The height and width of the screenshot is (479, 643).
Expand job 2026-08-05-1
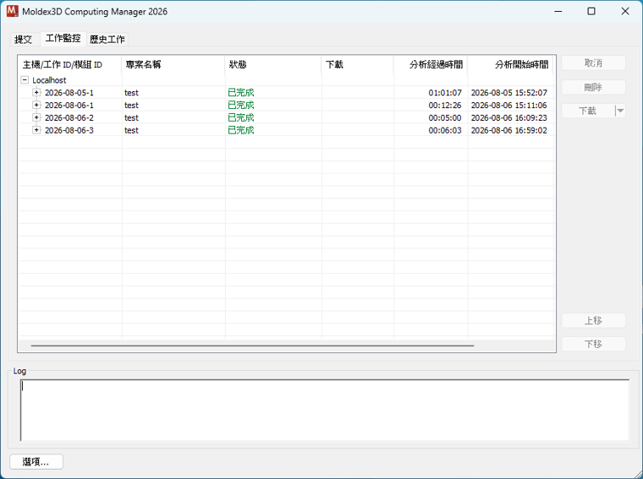(x=36, y=93)
